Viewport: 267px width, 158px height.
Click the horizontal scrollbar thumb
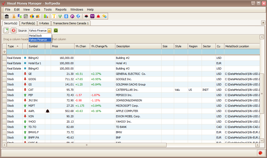[x=87, y=145]
